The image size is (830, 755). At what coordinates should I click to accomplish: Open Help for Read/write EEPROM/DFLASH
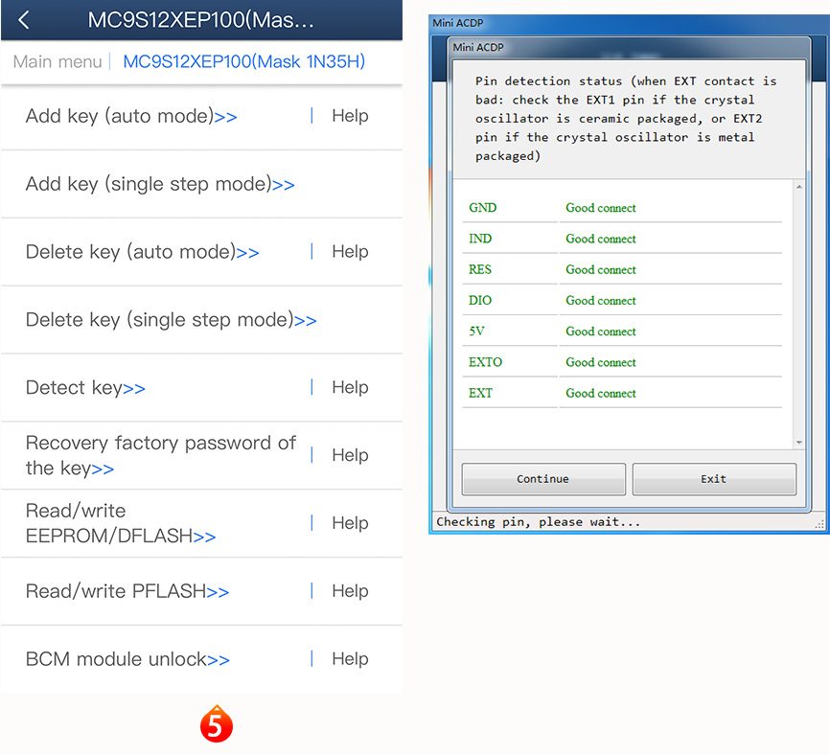[350, 523]
